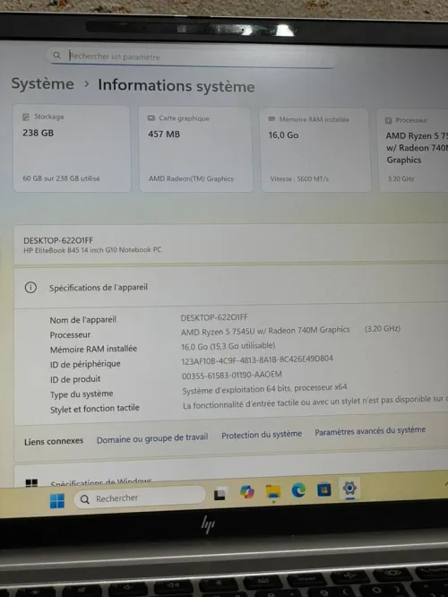Open Paramètres avancés du système link
448x597 pixels.
click(370, 431)
